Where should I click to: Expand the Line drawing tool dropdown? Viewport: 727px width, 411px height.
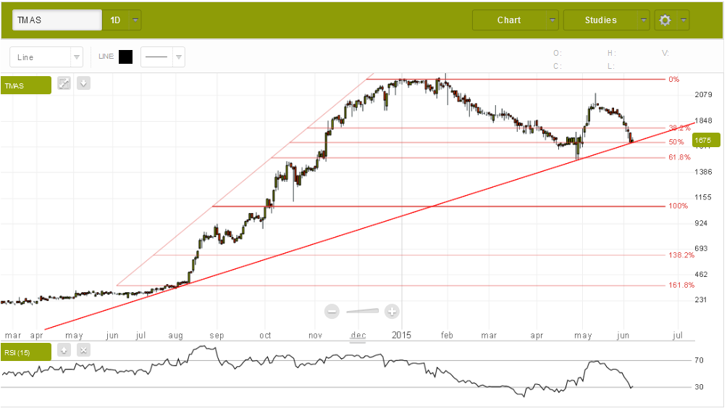click(x=77, y=57)
